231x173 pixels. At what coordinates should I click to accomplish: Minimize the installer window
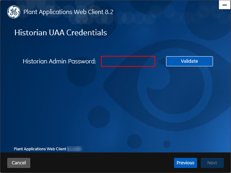click(x=225, y=5)
